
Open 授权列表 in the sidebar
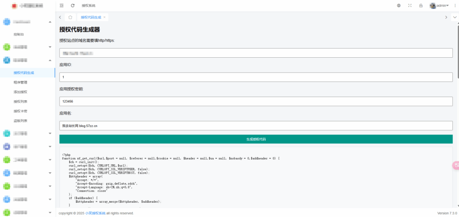click(21, 102)
